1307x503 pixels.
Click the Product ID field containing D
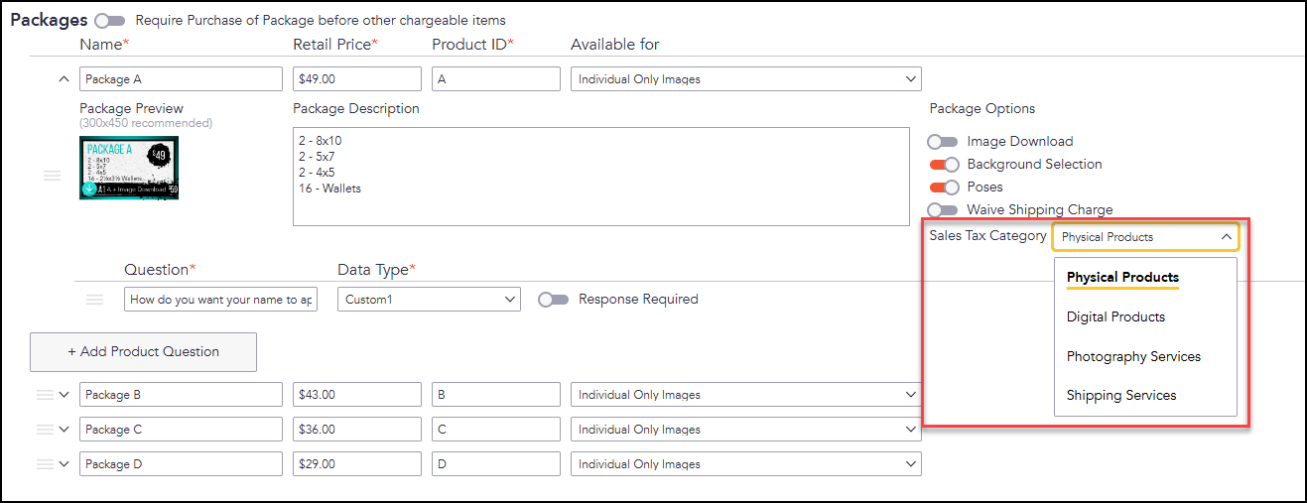click(x=496, y=464)
